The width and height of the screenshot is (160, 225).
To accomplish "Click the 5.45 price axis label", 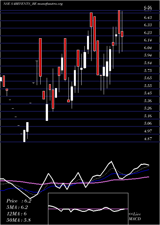I will (x=148, y=93).
